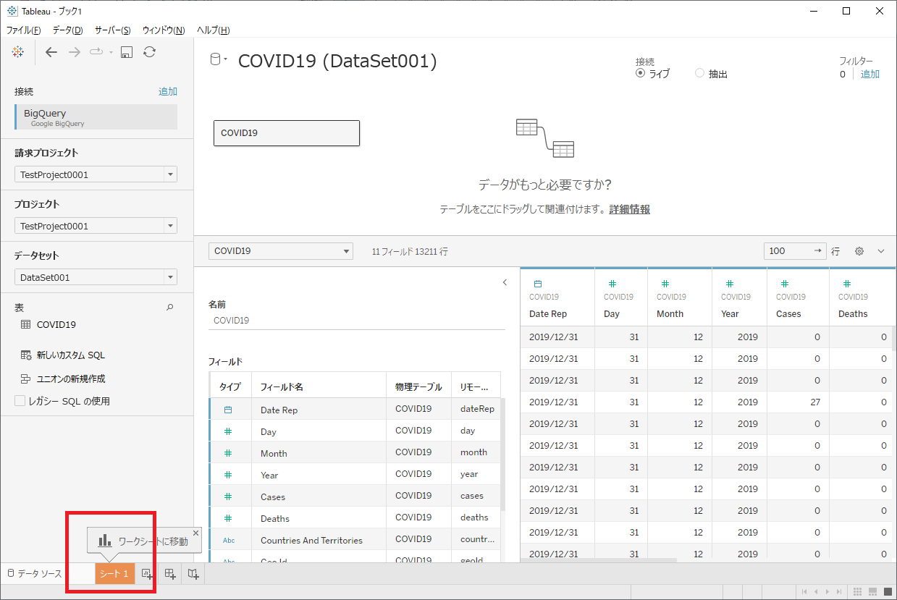Screen dimensions: 897x600
Task: Jump to the first sheet with status bar arrow
Action: click(804, 592)
